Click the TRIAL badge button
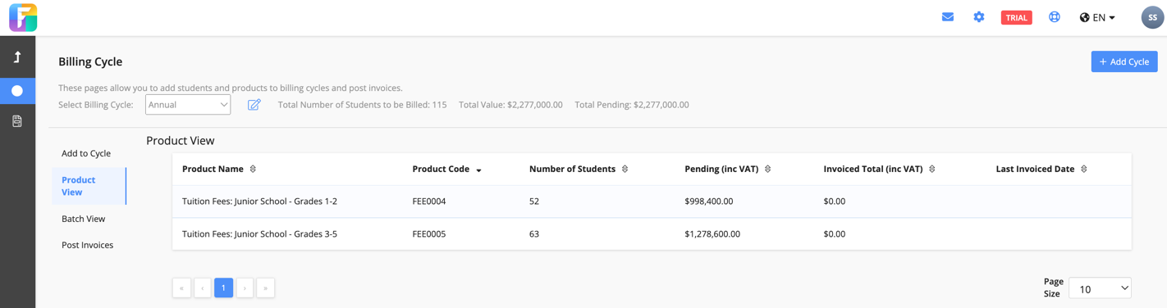Viewport: 1167px width, 308px height. click(x=1016, y=17)
